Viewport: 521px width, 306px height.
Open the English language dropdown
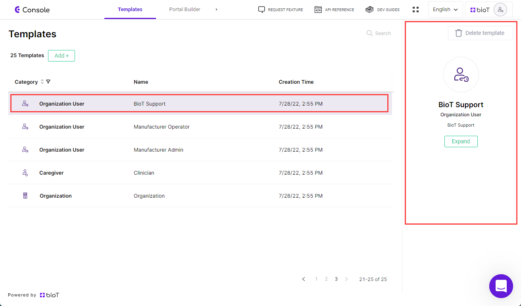tap(445, 10)
